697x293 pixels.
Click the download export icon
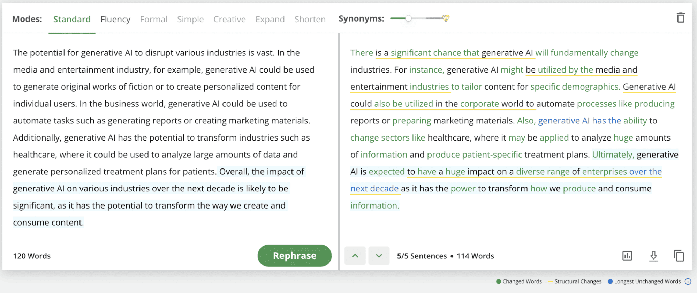[653, 256]
